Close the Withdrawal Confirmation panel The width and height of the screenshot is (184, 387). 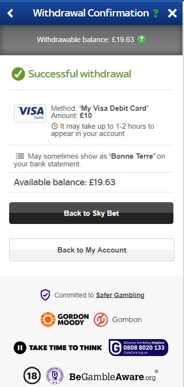click(172, 13)
